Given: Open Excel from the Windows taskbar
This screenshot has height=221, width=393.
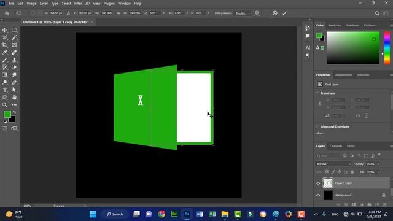Looking at the screenshot, I should coord(212,214).
